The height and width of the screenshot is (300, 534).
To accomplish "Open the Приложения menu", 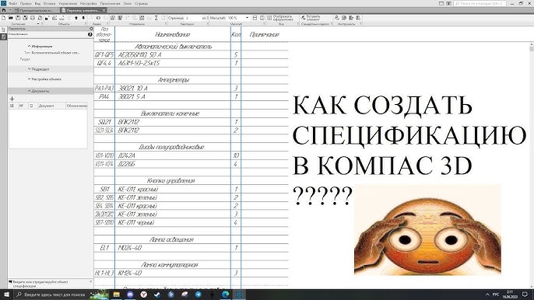I will click(x=110, y=3).
